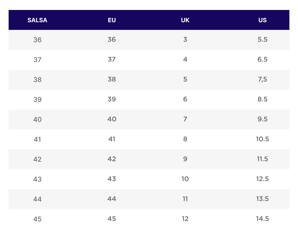
Task: Select UK size 12 cell
Action: click(185, 219)
